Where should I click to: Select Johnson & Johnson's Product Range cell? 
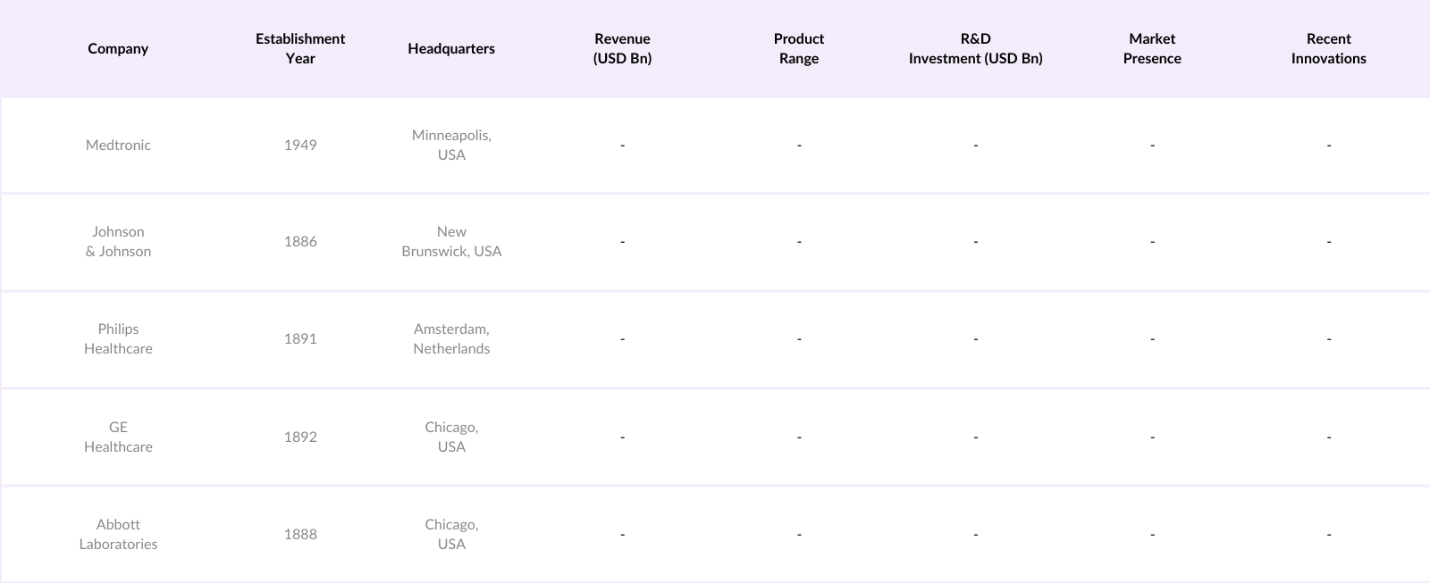(x=799, y=241)
